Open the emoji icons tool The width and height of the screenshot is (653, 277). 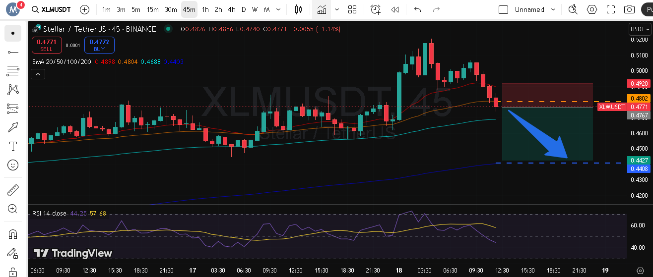[x=13, y=165]
